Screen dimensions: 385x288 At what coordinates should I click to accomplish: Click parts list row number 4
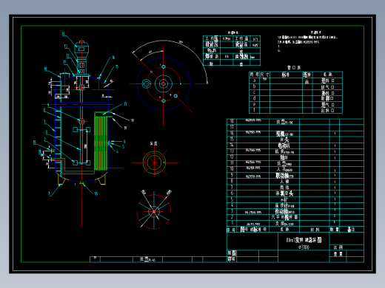pos(295,205)
